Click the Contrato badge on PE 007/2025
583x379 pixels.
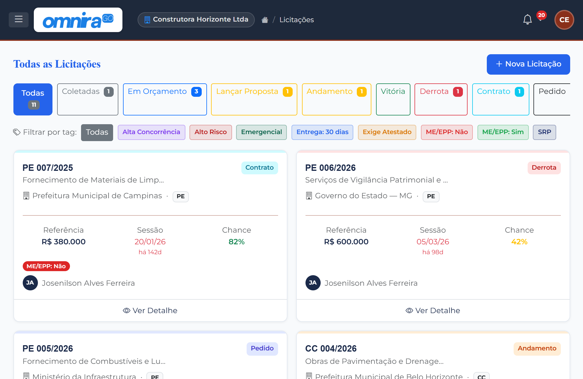259,168
